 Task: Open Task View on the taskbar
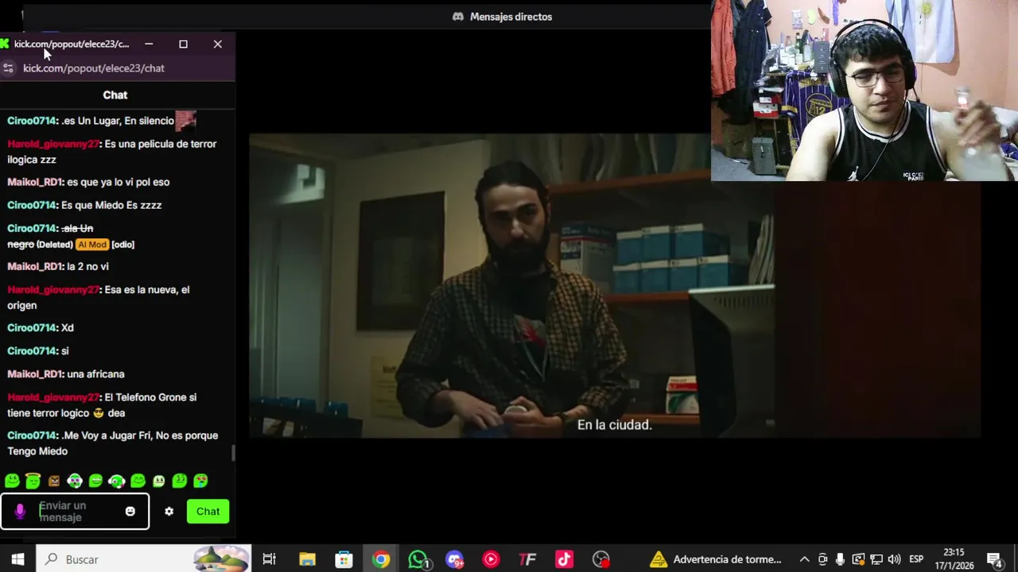click(269, 559)
